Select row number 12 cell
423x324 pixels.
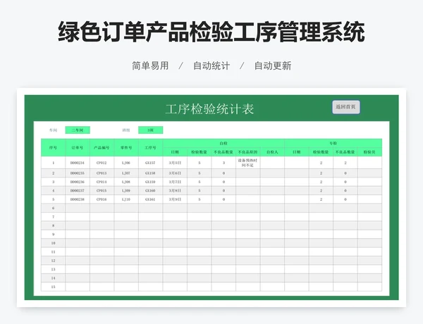click(x=53, y=261)
